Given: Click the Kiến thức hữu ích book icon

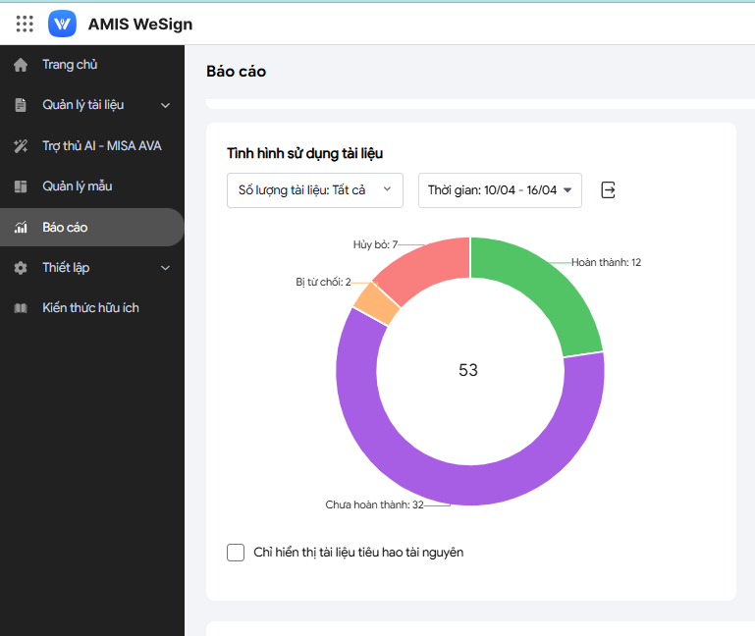Looking at the screenshot, I should pyautogui.click(x=21, y=308).
